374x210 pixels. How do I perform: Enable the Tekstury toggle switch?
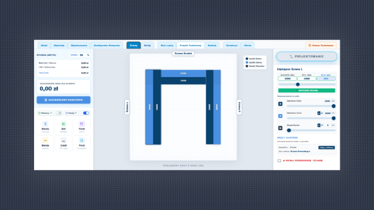pos(59,113)
